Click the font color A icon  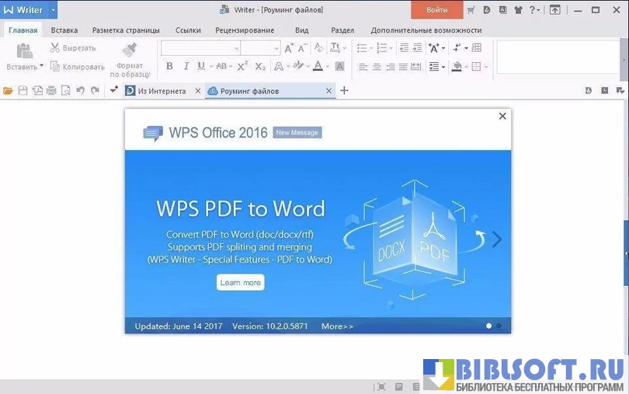pyautogui.click(x=318, y=67)
